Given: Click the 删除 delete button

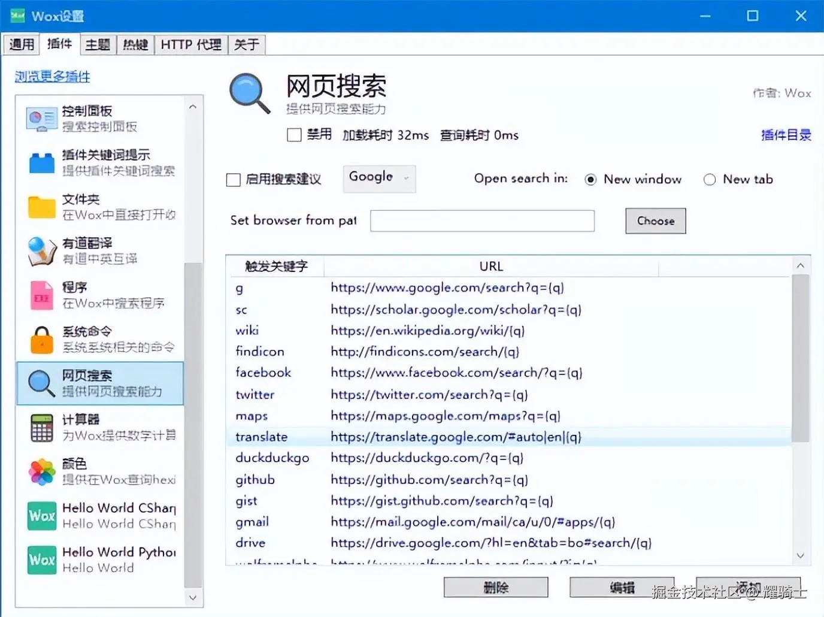Looking at the screenshot, I should [x=496, y=588].
